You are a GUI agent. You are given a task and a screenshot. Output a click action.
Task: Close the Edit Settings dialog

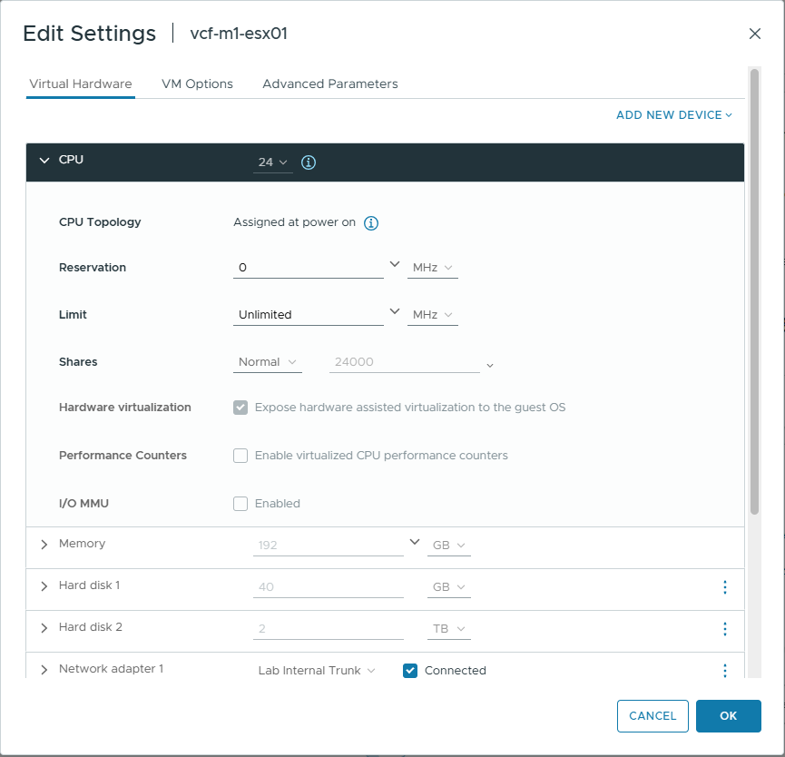click(754, 34)
